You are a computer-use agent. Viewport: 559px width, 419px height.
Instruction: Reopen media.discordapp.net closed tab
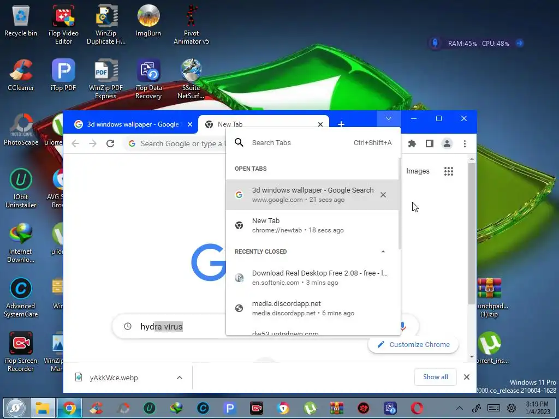(x=312, y=308)
